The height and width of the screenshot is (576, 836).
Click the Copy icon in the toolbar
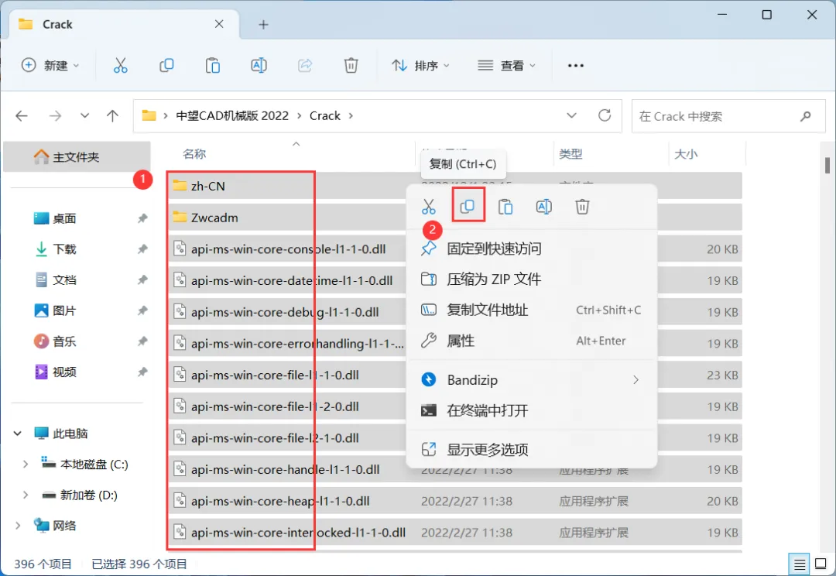point(166,66)
